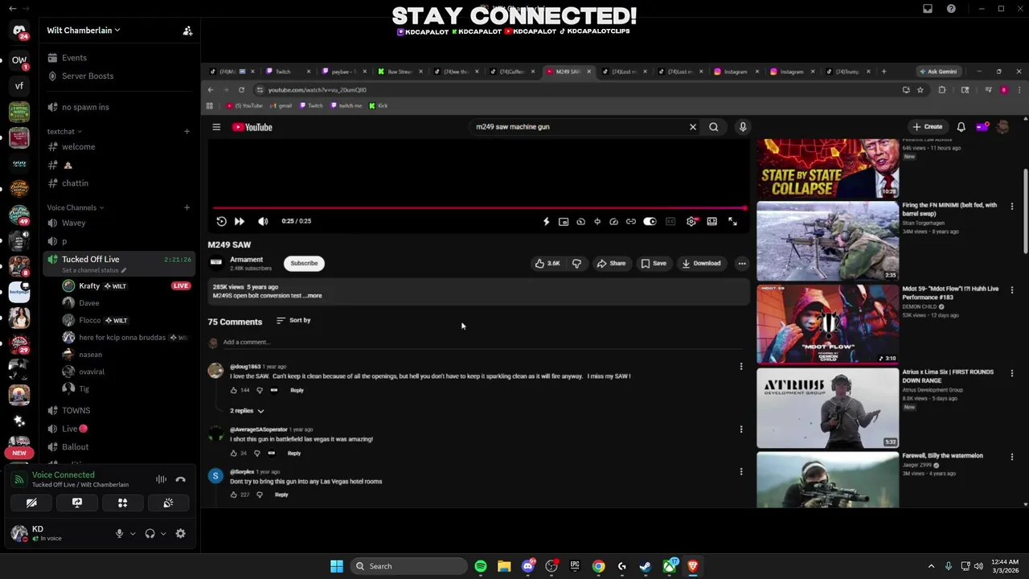Viewport: 1029px width, 579px height.
Task: Collapse the textchat category
Action: tap(64, 131)
